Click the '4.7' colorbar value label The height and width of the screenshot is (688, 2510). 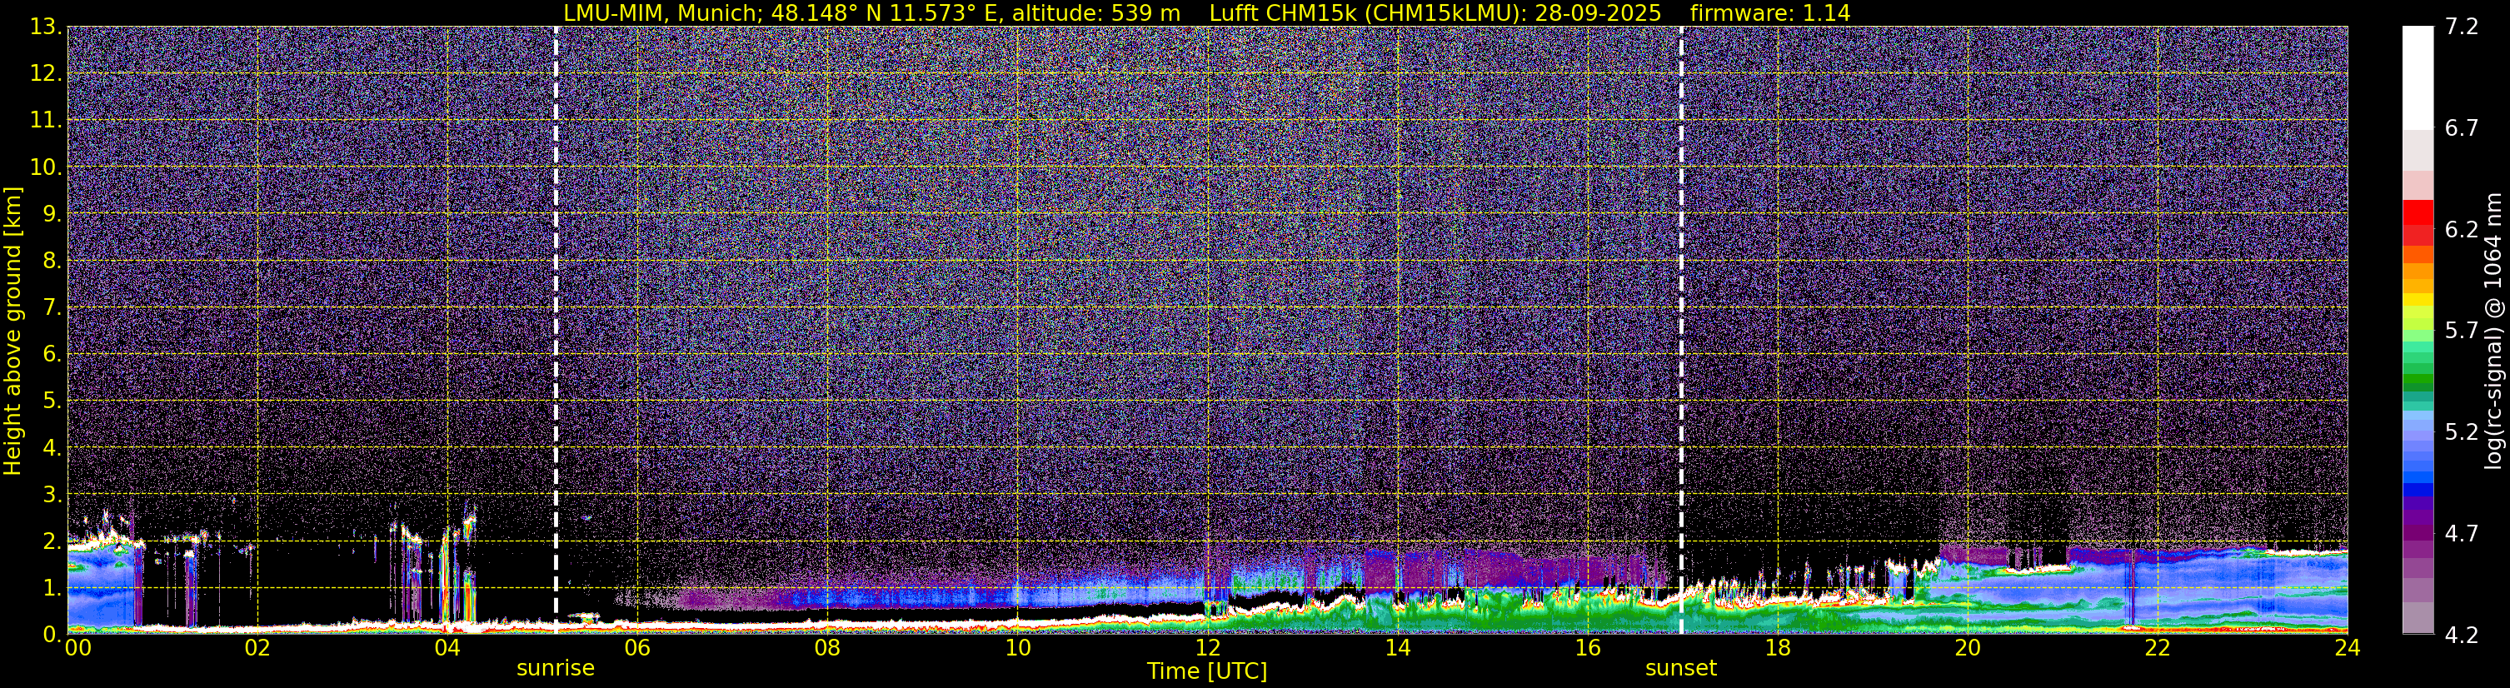point(2462,533)
